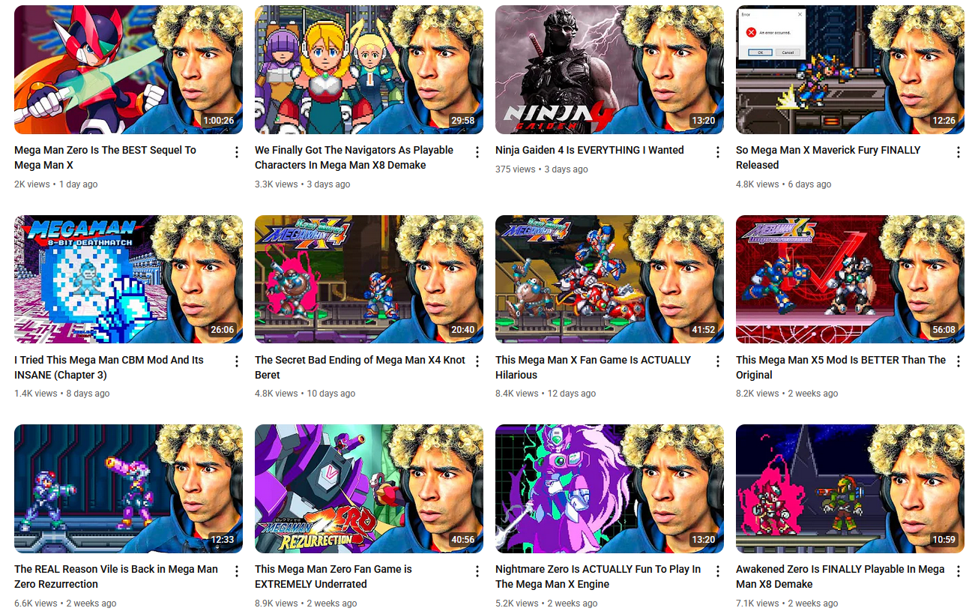Image resolution: width=975 pixels, height=611 pixels.
Task: Open 'This Mega Man Zero Fan Game is EXTREMELY Underrated'
Action: 333,577
